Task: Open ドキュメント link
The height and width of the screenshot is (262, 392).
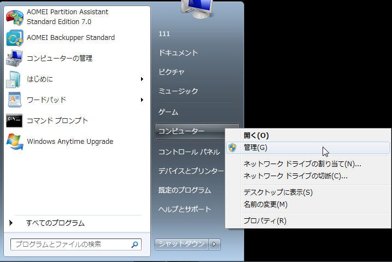Action: [x=178, y=53]
